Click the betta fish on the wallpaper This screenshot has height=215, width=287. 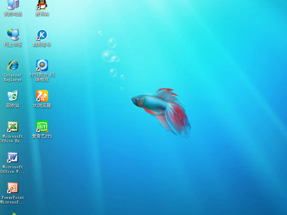point(161,112)
